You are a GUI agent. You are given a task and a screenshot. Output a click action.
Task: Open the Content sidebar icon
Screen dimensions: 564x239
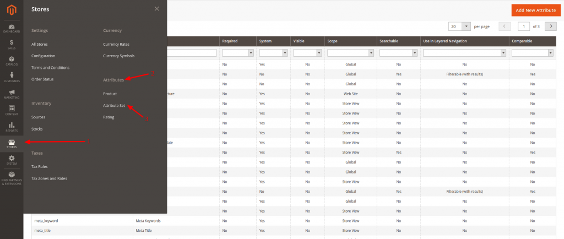(11, 110)
